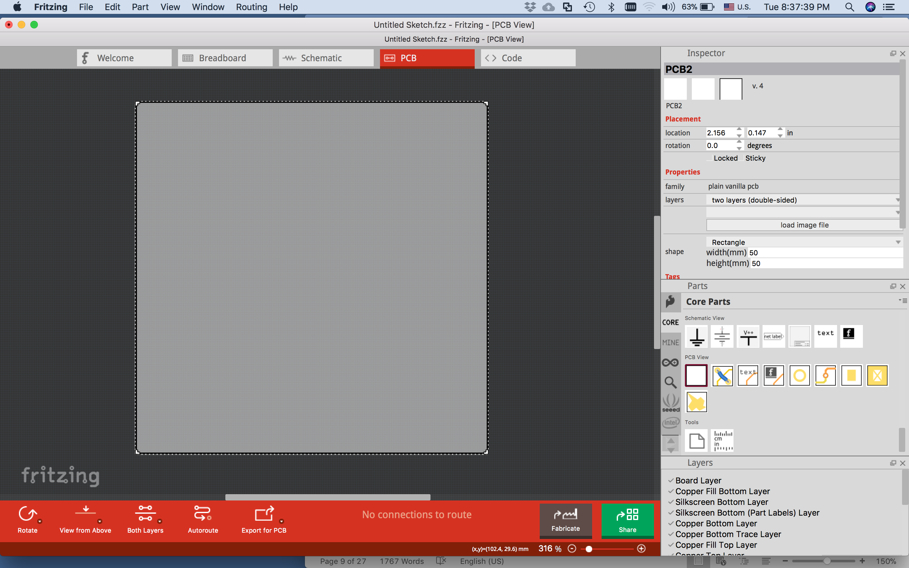Open parts search magnifier bin
The image size is (909, 568).
(670, 382)
